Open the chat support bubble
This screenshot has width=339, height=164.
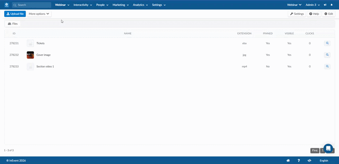(328, 148)
